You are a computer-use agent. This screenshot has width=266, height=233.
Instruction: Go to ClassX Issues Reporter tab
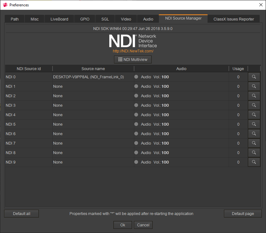click(x=233, y=19)
